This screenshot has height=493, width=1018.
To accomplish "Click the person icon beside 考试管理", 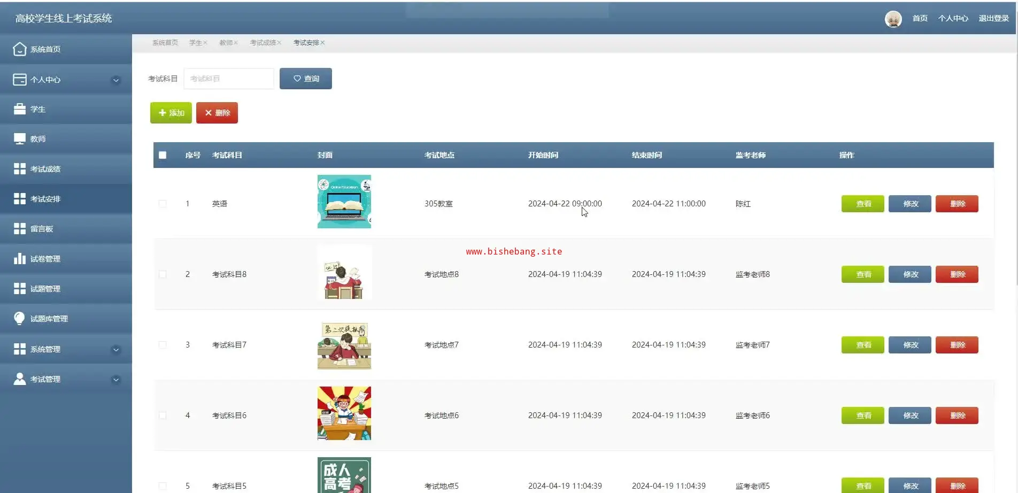I will (20, 379).
